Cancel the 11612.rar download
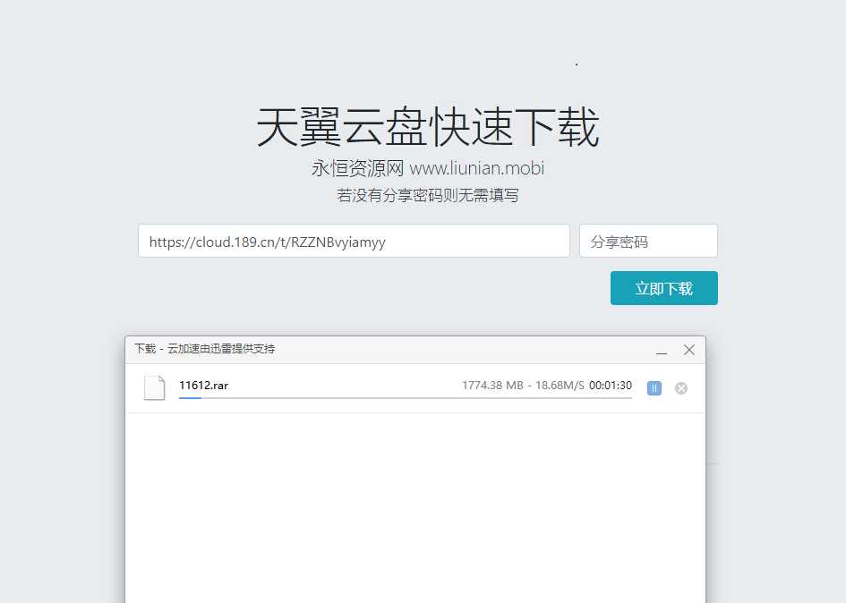The width and height of the screenshot is (846, 603). point(680,387)
